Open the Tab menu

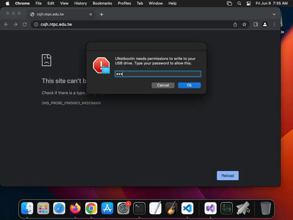(140, 3)
